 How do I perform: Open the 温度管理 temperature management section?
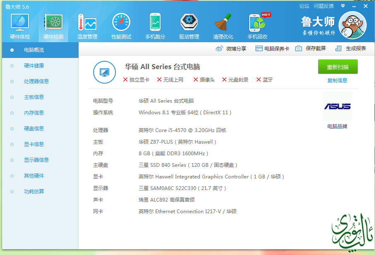click(x=87, y=26)
